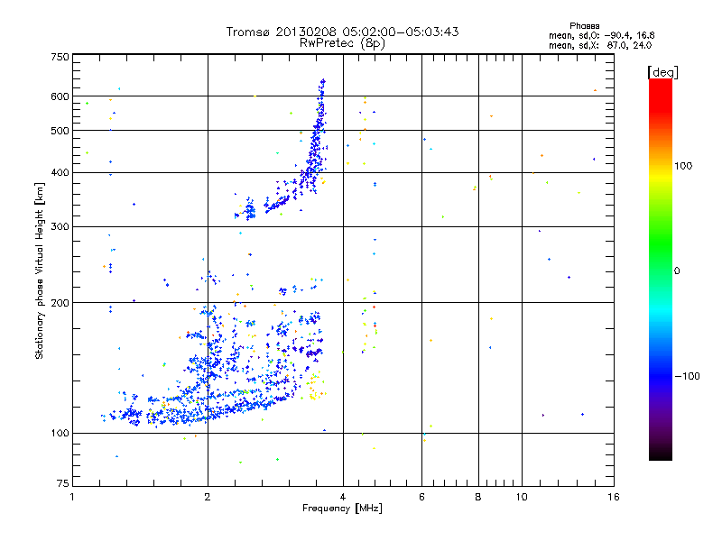Click the x-axis tick label '16'
This screenshot has width=722, height=541.
click(x=614, y=497)
